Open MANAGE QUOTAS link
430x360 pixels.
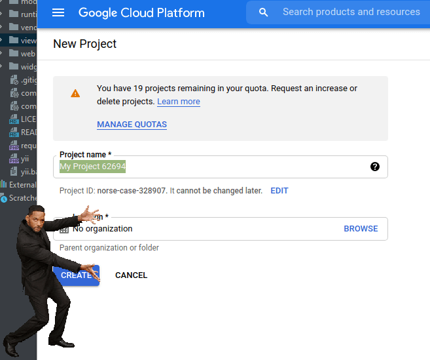click(x=132, y=125)
